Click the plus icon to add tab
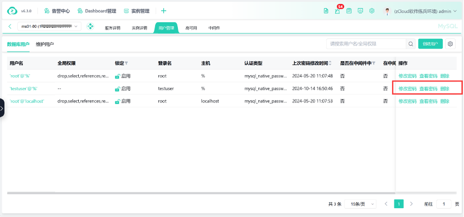The image size is (464, 217). tap(163, 11)
